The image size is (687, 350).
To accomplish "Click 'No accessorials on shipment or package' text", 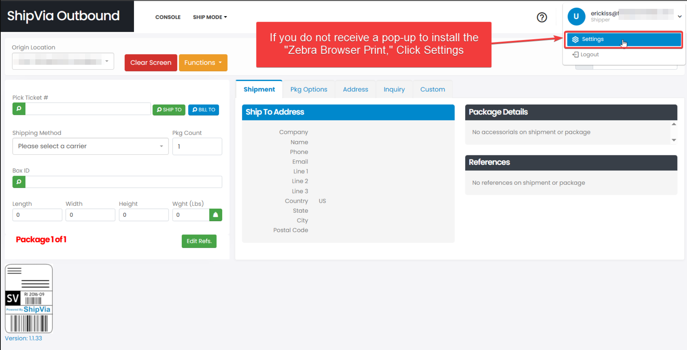I will (531, 132).
